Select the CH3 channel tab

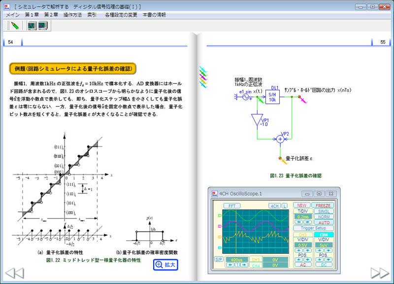(303, 235)
